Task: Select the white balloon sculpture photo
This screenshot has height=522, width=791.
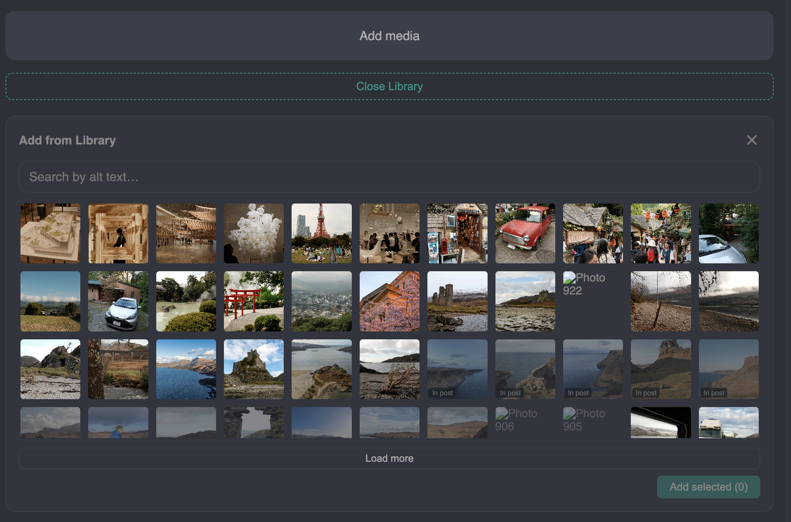Action: tap(253, 233)
